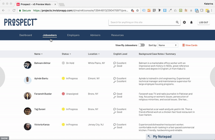Switch to the Advisors tab
The height and width of the screenshot is (140, 215).
tap(95, 35)
